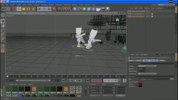
Task: Click the floor environment icon
Action: [98, 9]
